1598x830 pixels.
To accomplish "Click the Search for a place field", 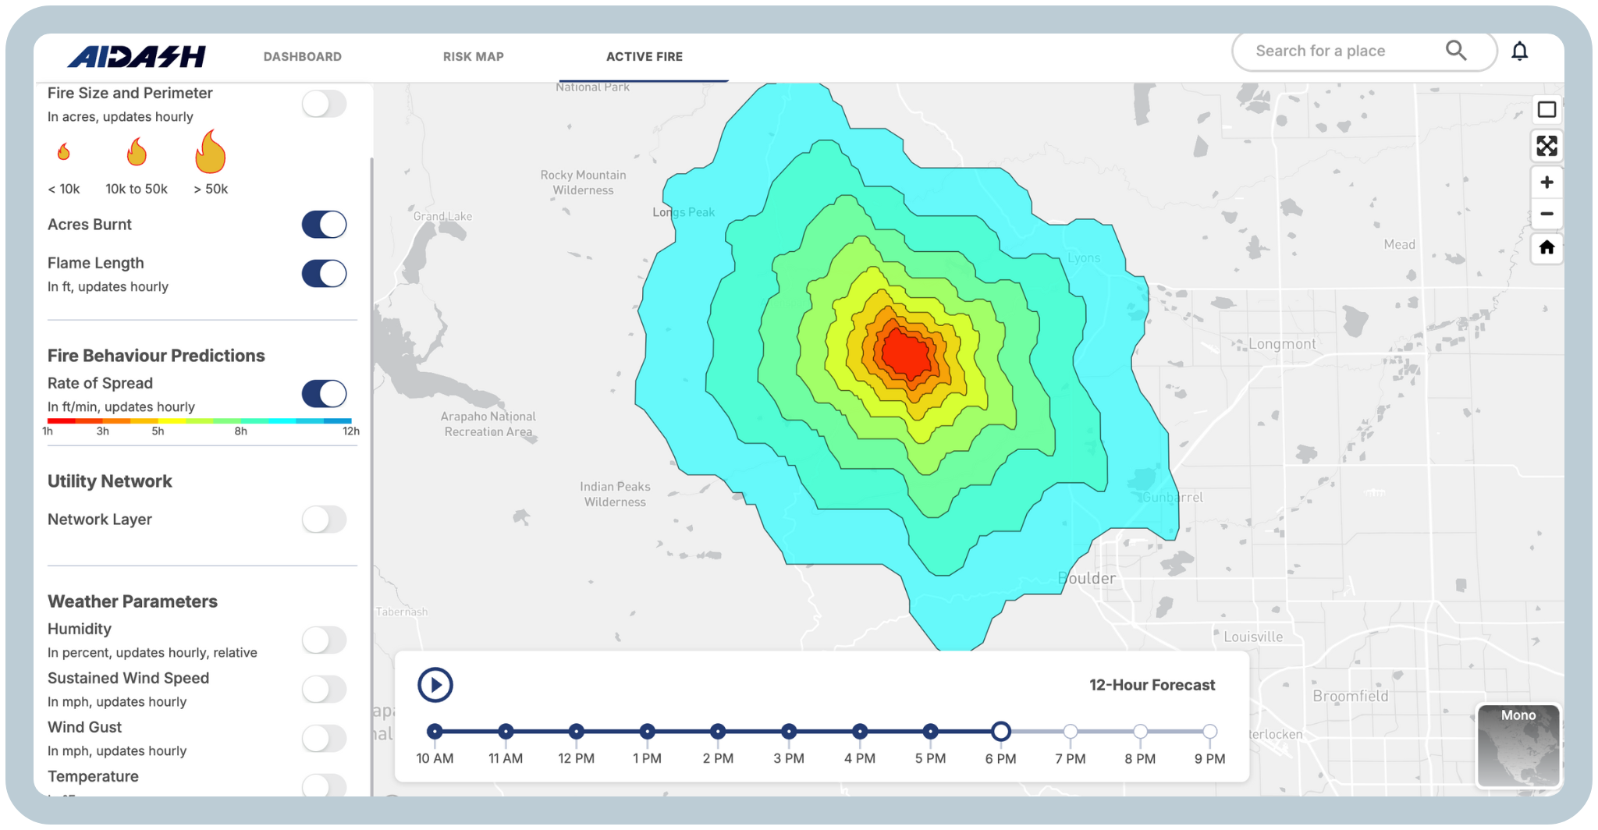I will point(1364,51).
